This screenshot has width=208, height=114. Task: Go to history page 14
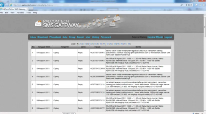(114, 44)
